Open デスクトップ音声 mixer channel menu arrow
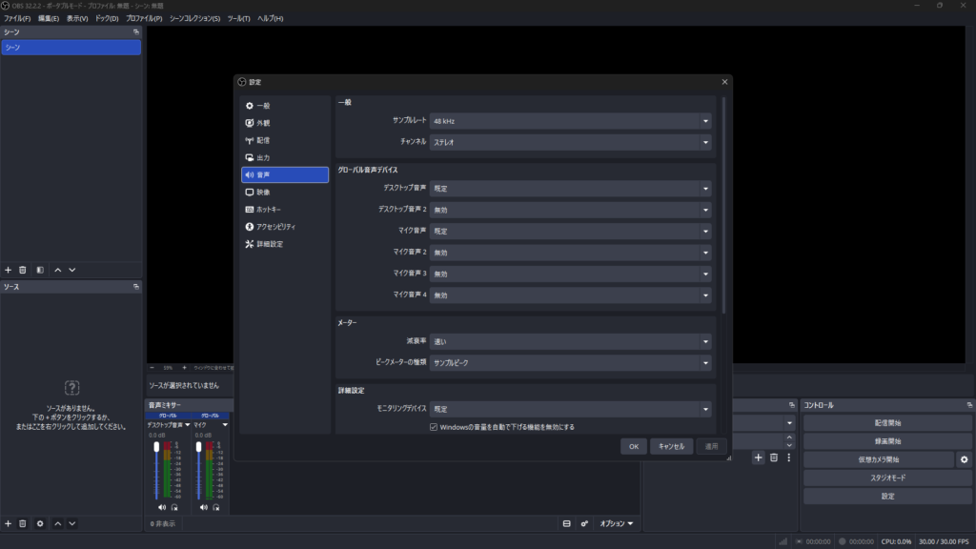976x549 pixels. tap(188, 425)
